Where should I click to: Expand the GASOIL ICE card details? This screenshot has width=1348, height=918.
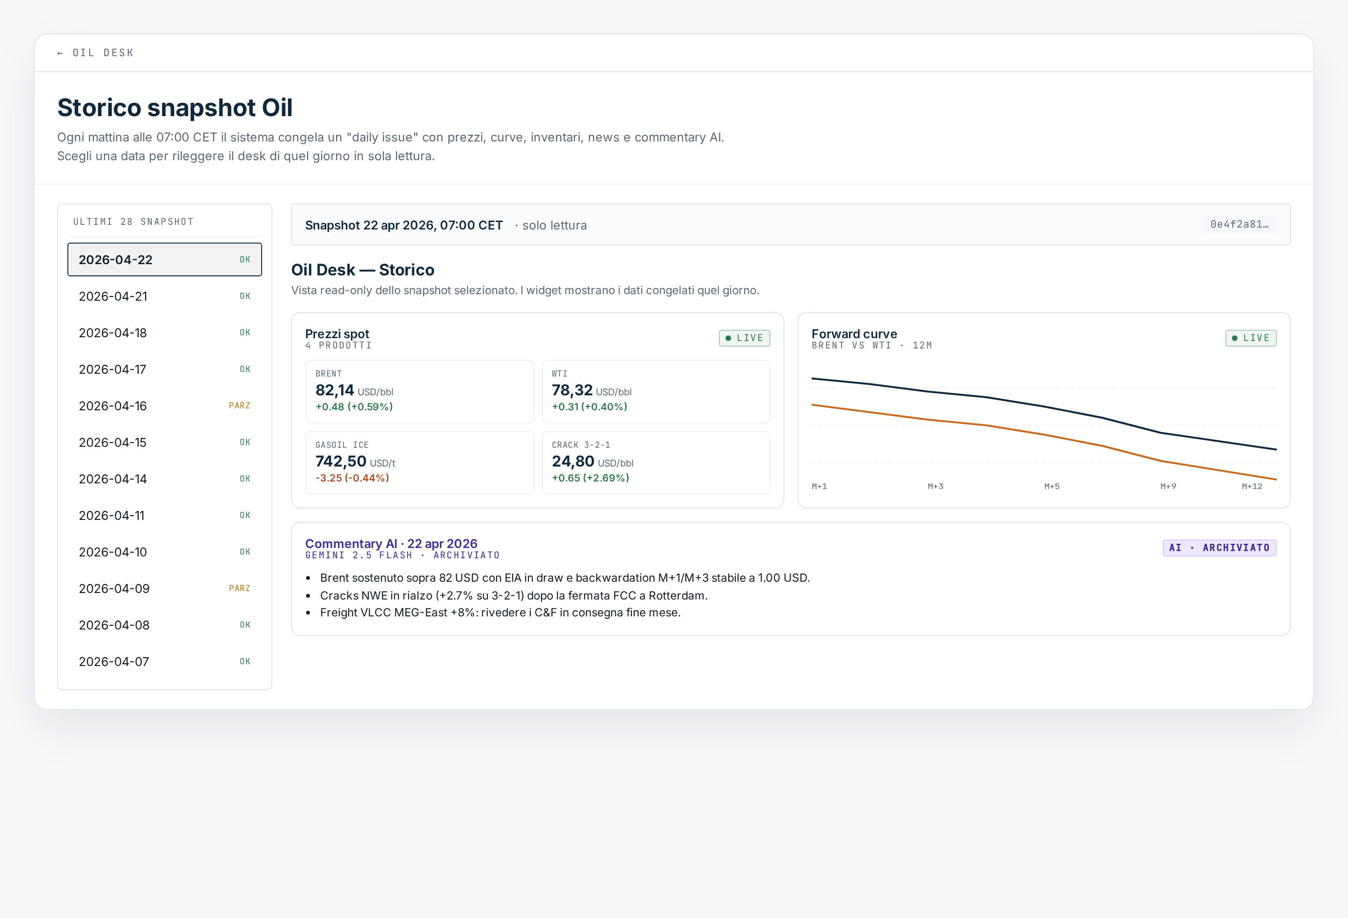(419, 462)
